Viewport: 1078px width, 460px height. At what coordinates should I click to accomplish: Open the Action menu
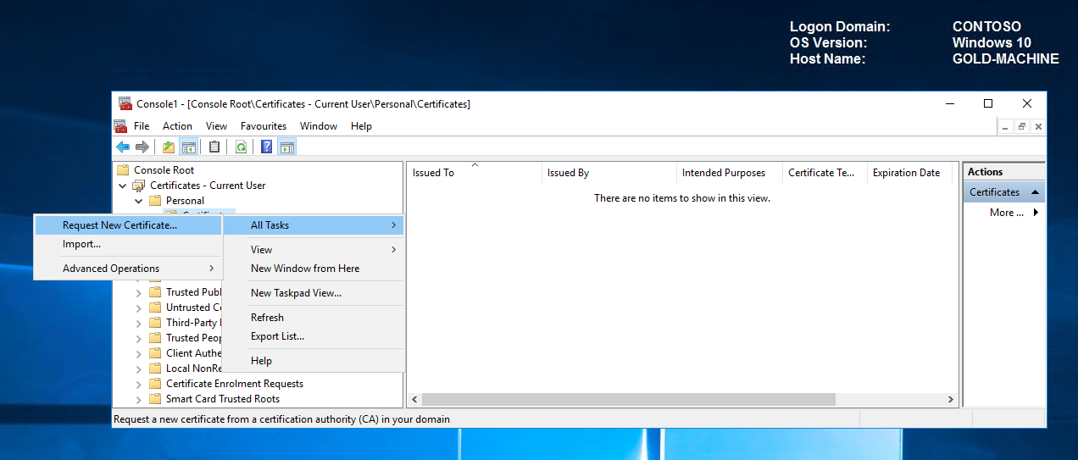(x=178, y=125)
